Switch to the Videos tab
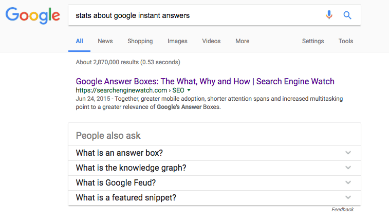 [x=211, y=41]
